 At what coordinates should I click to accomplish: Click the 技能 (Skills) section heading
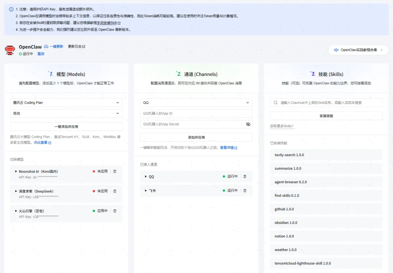[x=331, y=75]
